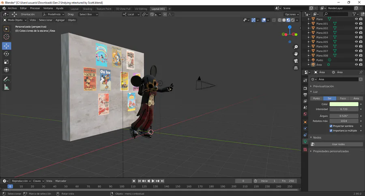Image resolution: width=365 pixels, height=196 pixels.
Task: Open the Texture properties tab
Action: pos(305,149)
